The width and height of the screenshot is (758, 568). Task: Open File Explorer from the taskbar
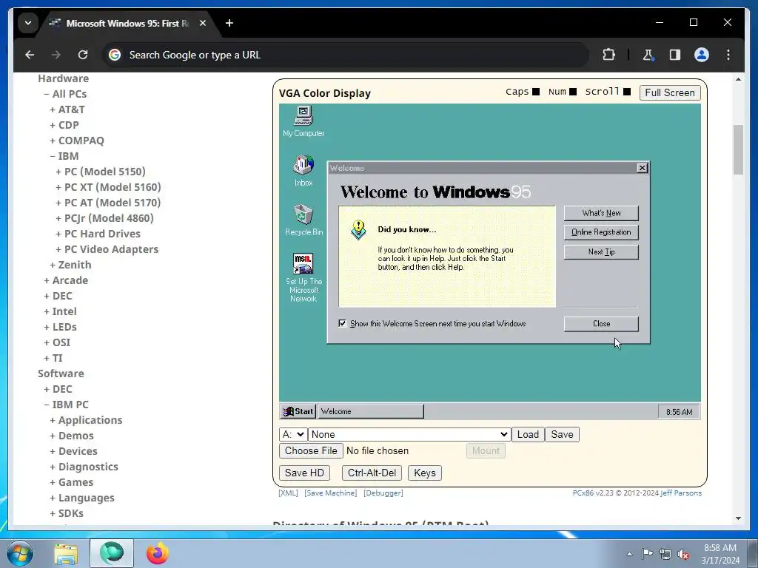[66, 553]
